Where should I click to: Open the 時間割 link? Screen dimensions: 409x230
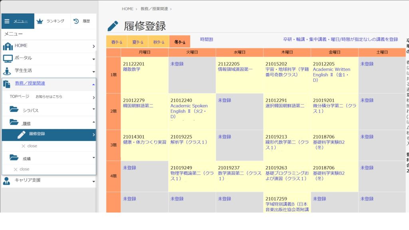[x=206, y=40]
